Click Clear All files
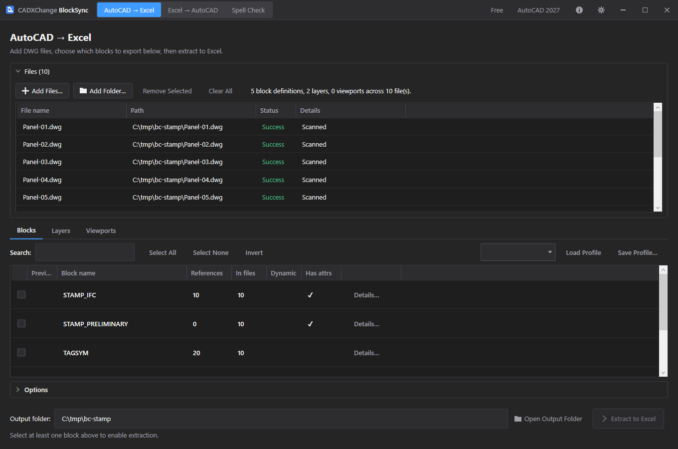 pos(220,91)
